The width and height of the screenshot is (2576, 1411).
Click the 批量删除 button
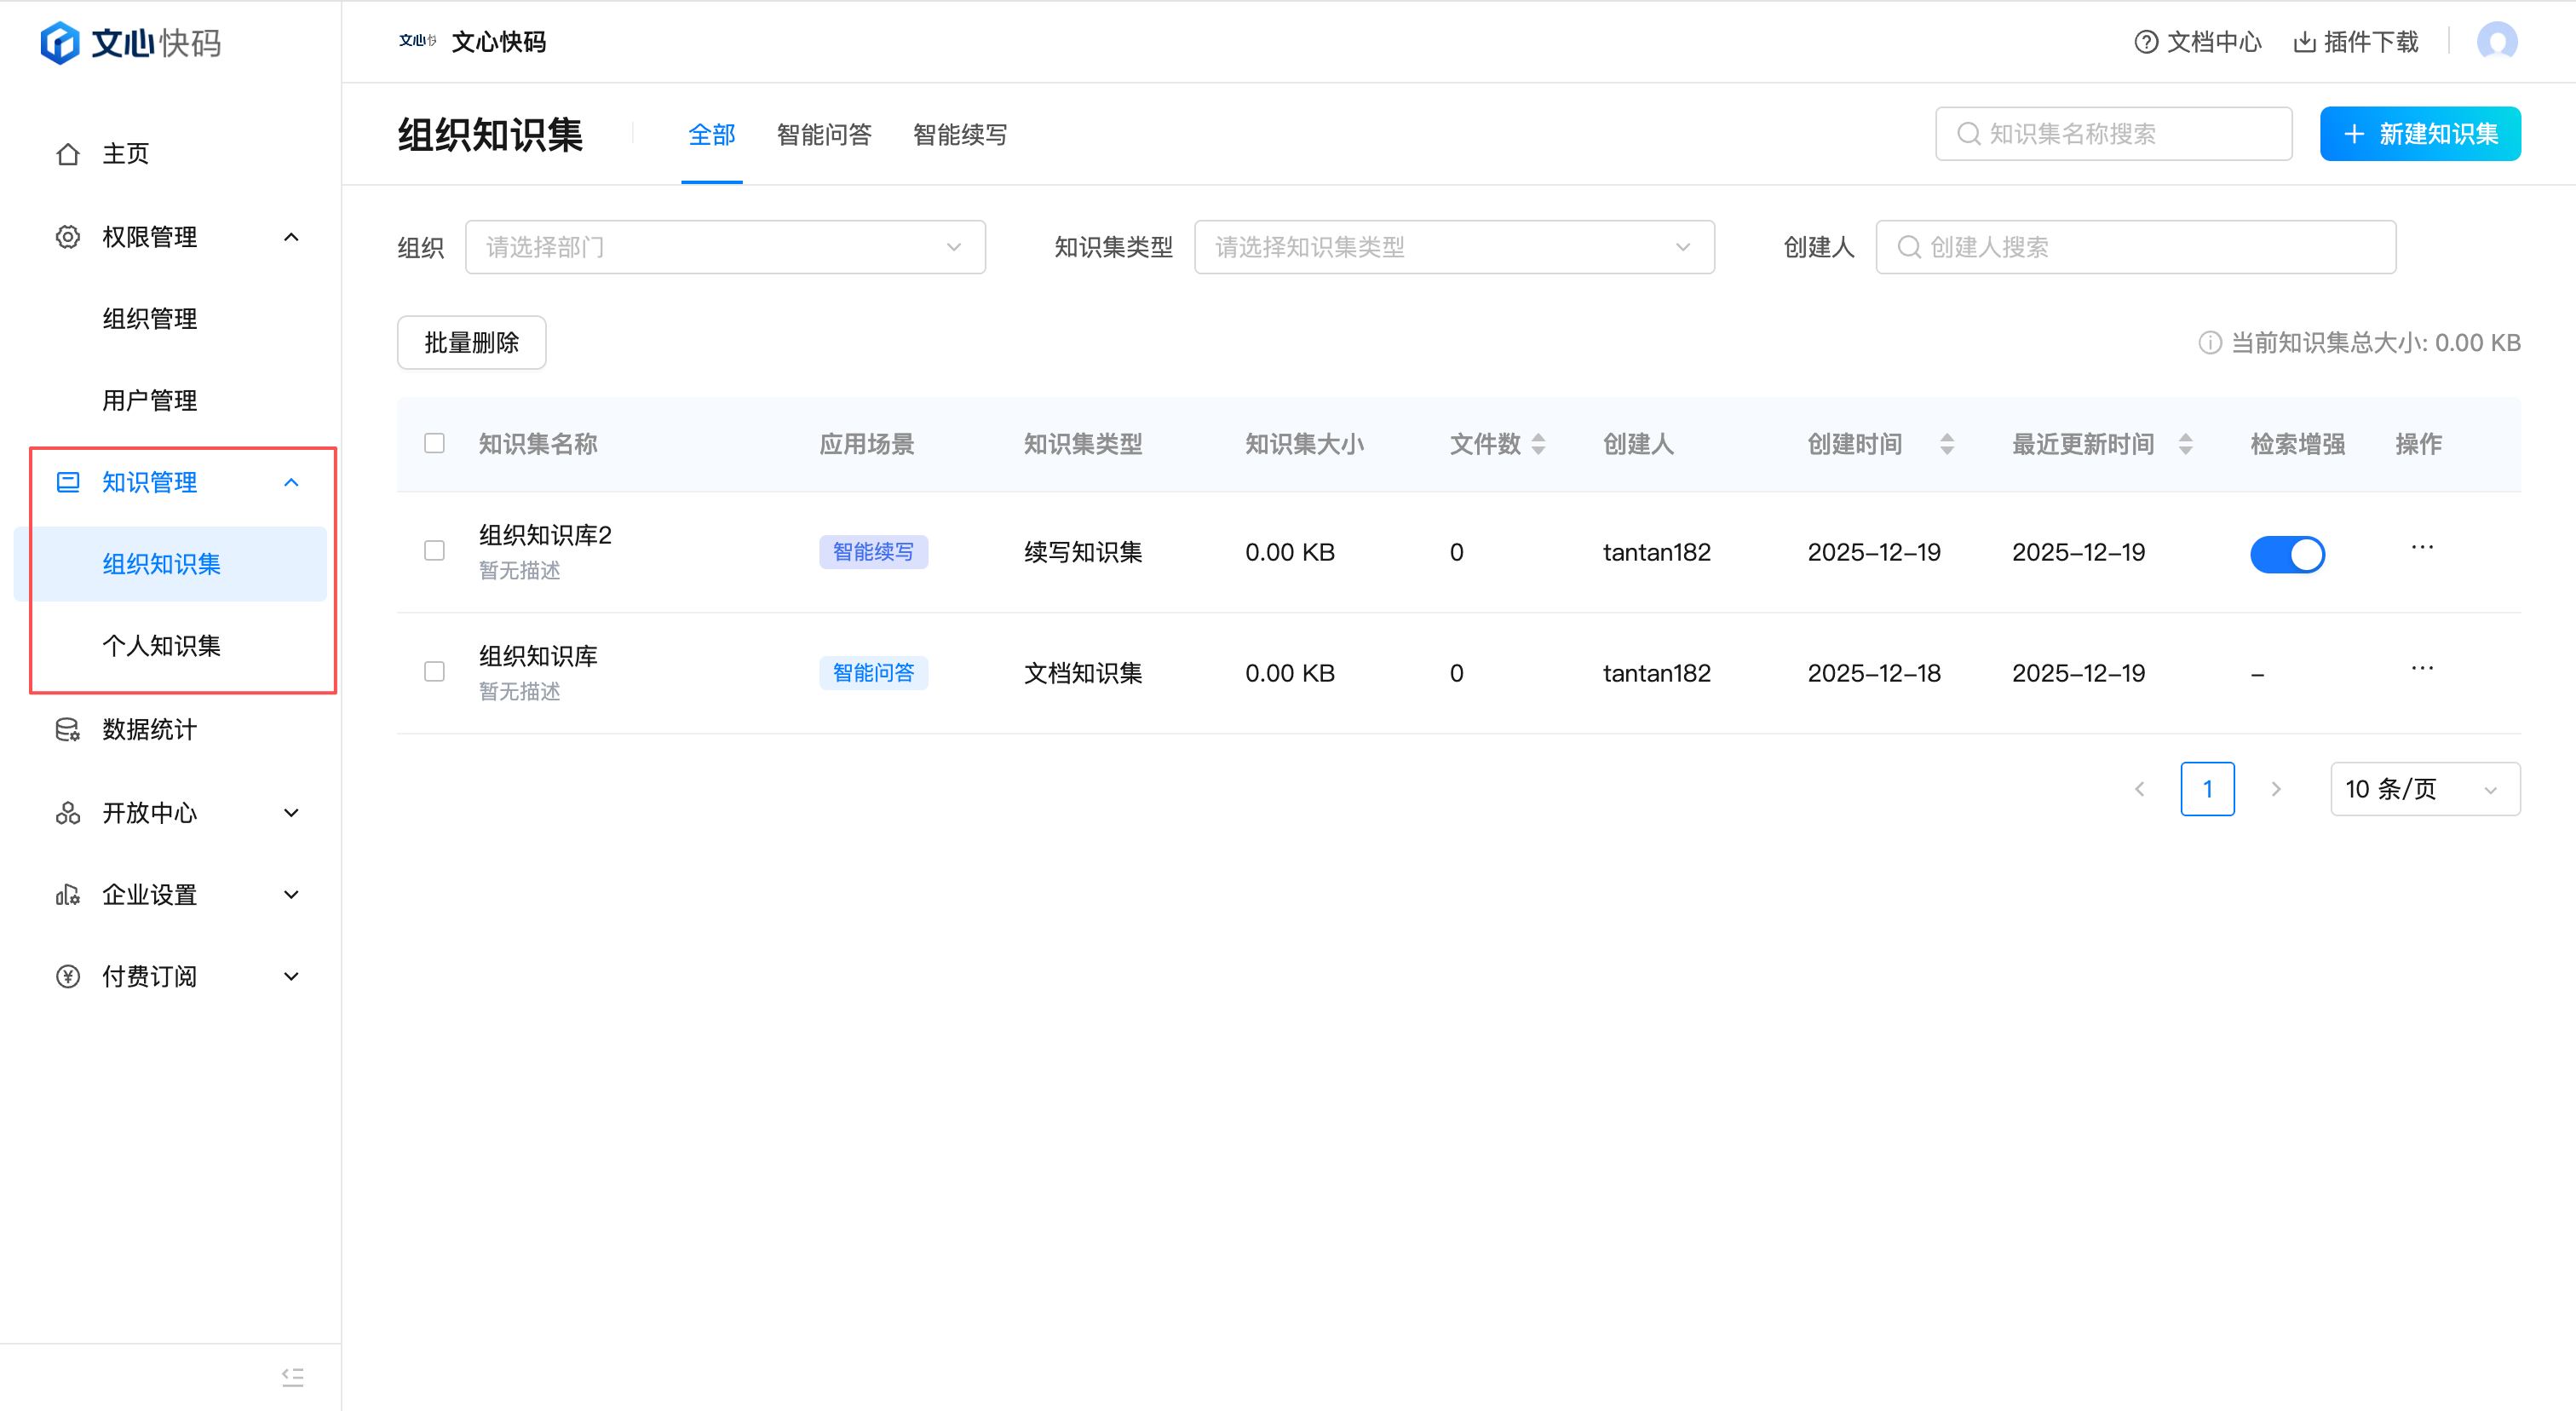click(x=471, y=343)
